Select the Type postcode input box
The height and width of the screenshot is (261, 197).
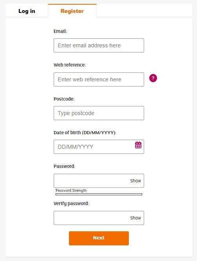coord(99,113)
